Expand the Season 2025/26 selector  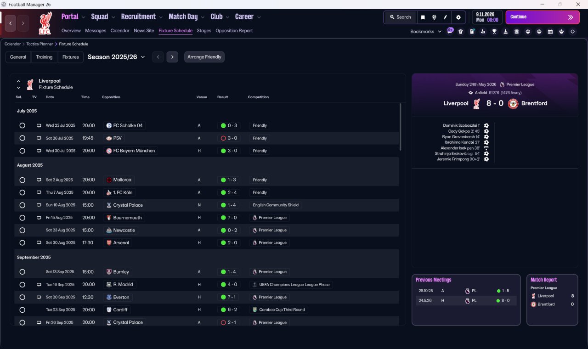click(116, 57)
